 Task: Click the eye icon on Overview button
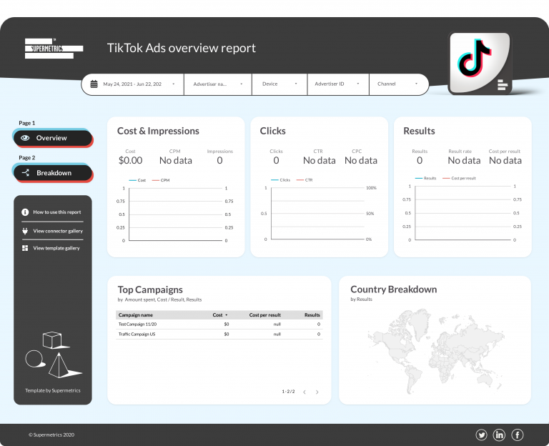pos(25,138)
